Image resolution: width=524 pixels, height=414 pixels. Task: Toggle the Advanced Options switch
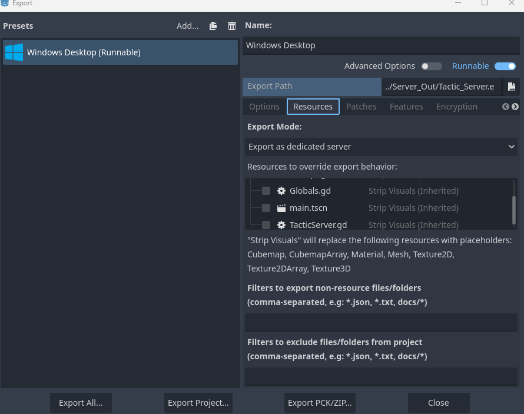click(x=432, y=66)
